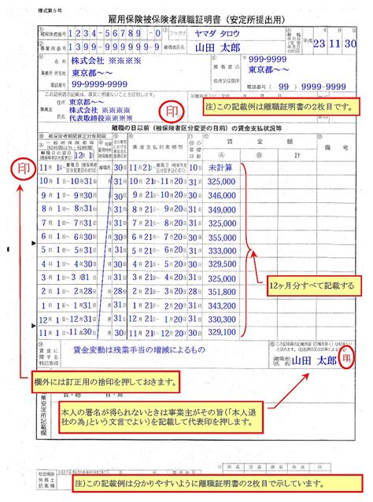Click the wage amount 349,000
The image size is (373, 502).
tap(222, 210)
